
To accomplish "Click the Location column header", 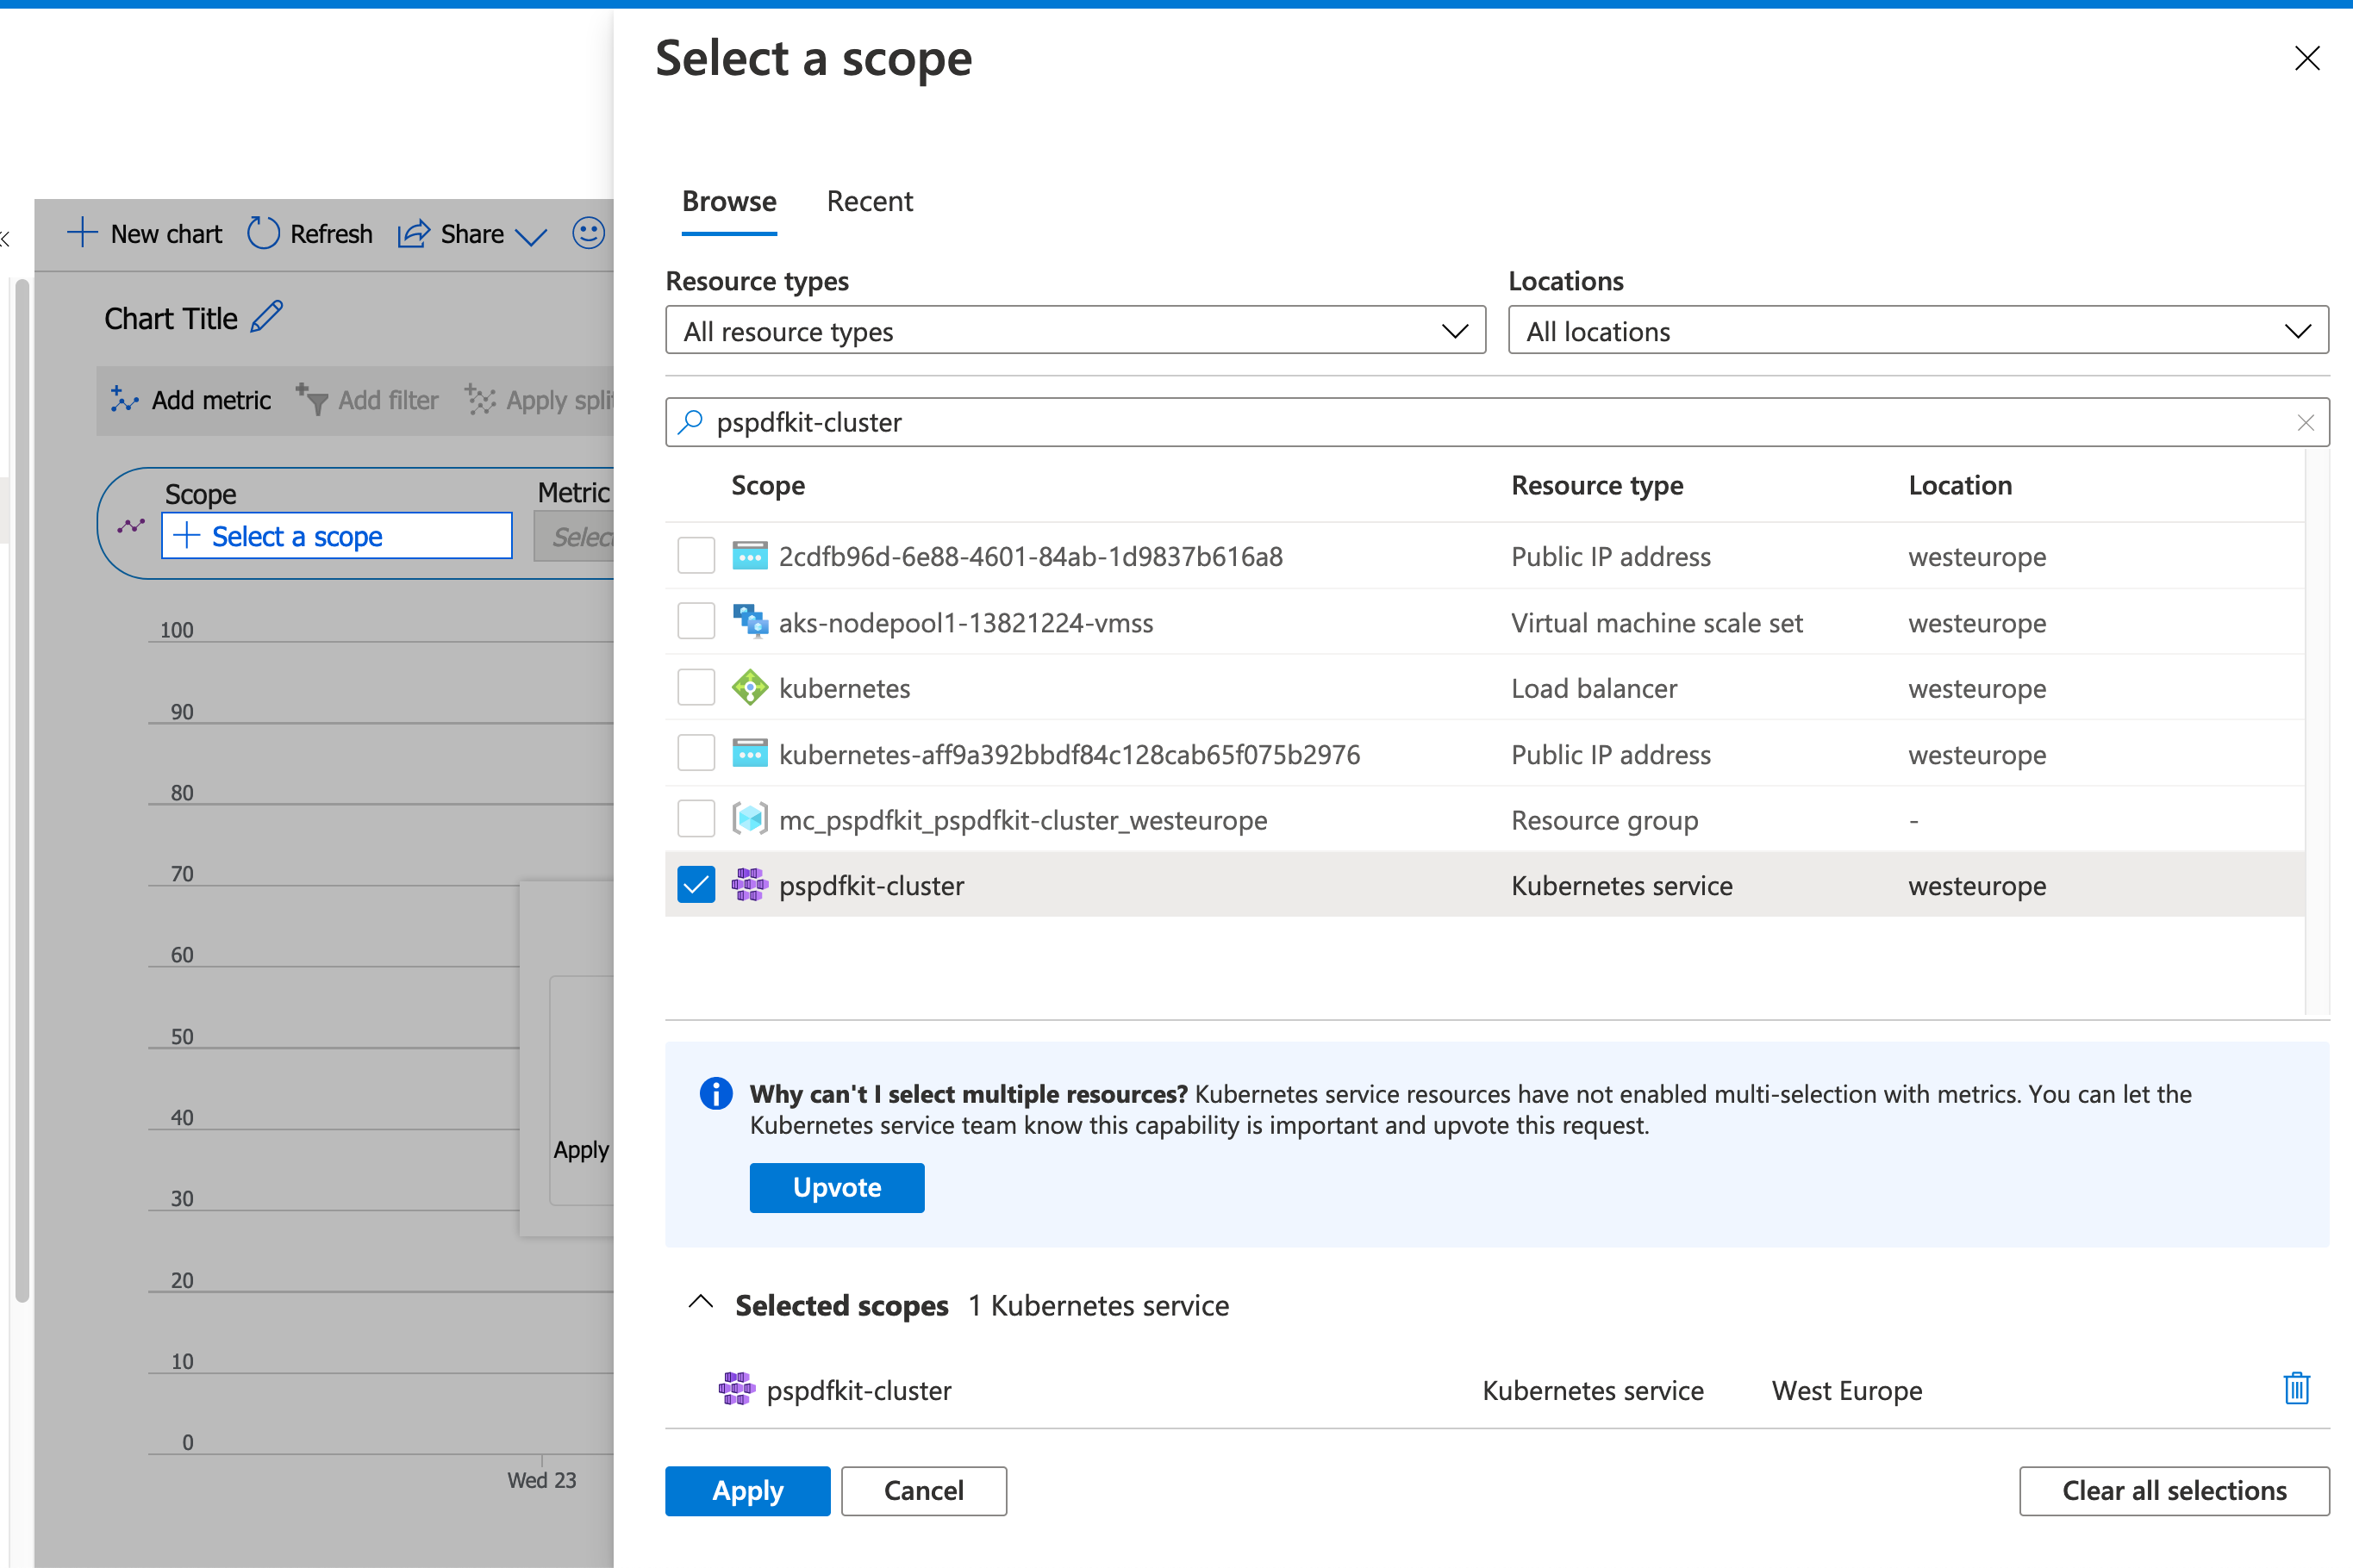I will (x=1960, y=486).
